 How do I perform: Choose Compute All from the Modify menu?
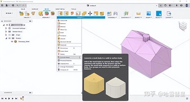point(69,70)
